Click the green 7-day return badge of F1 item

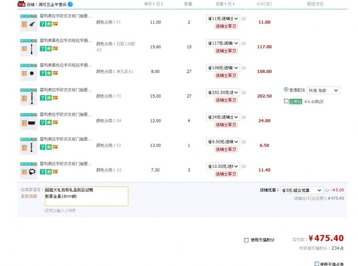[x=42, y=24]
